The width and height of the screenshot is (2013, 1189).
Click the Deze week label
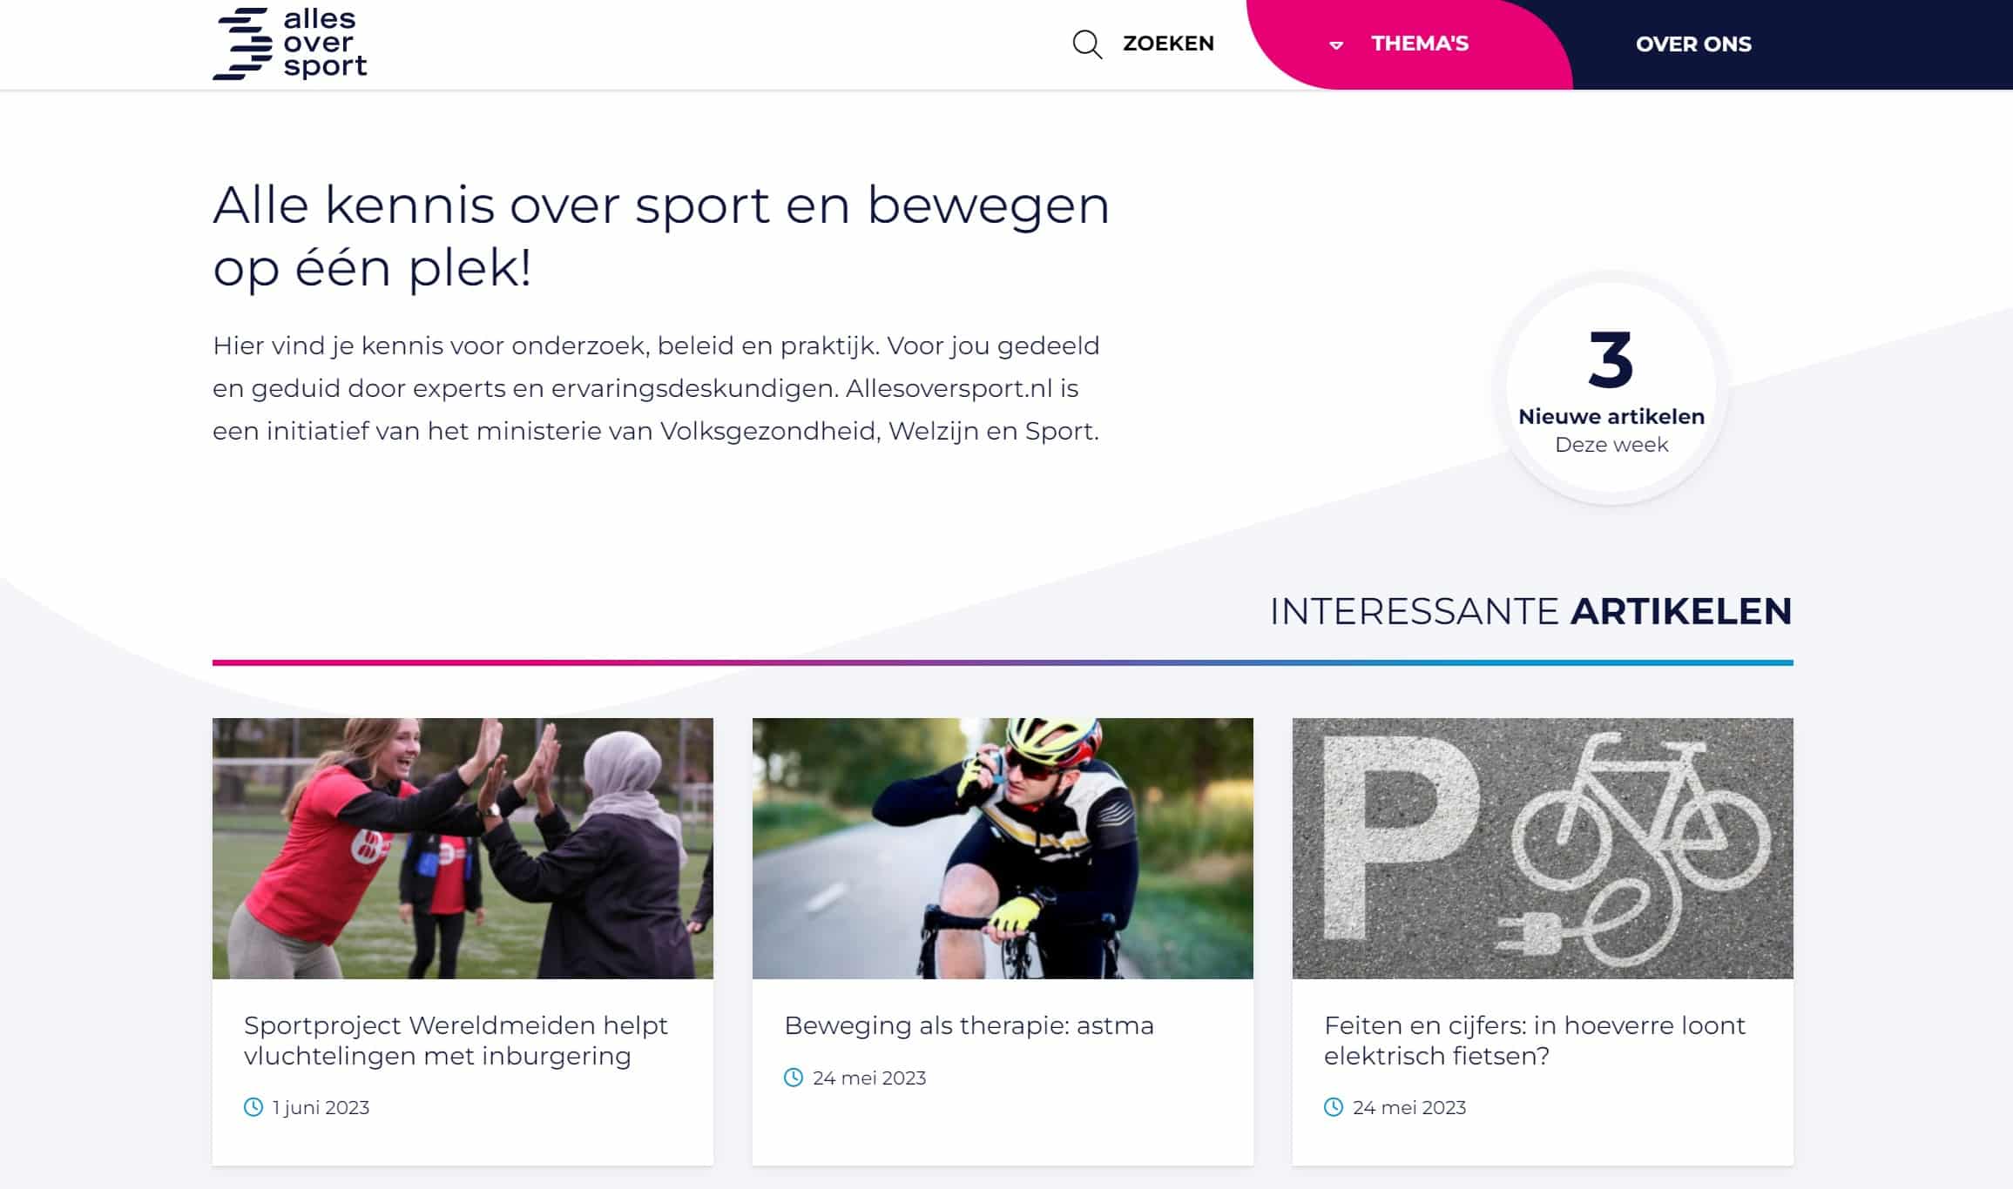1611,445
